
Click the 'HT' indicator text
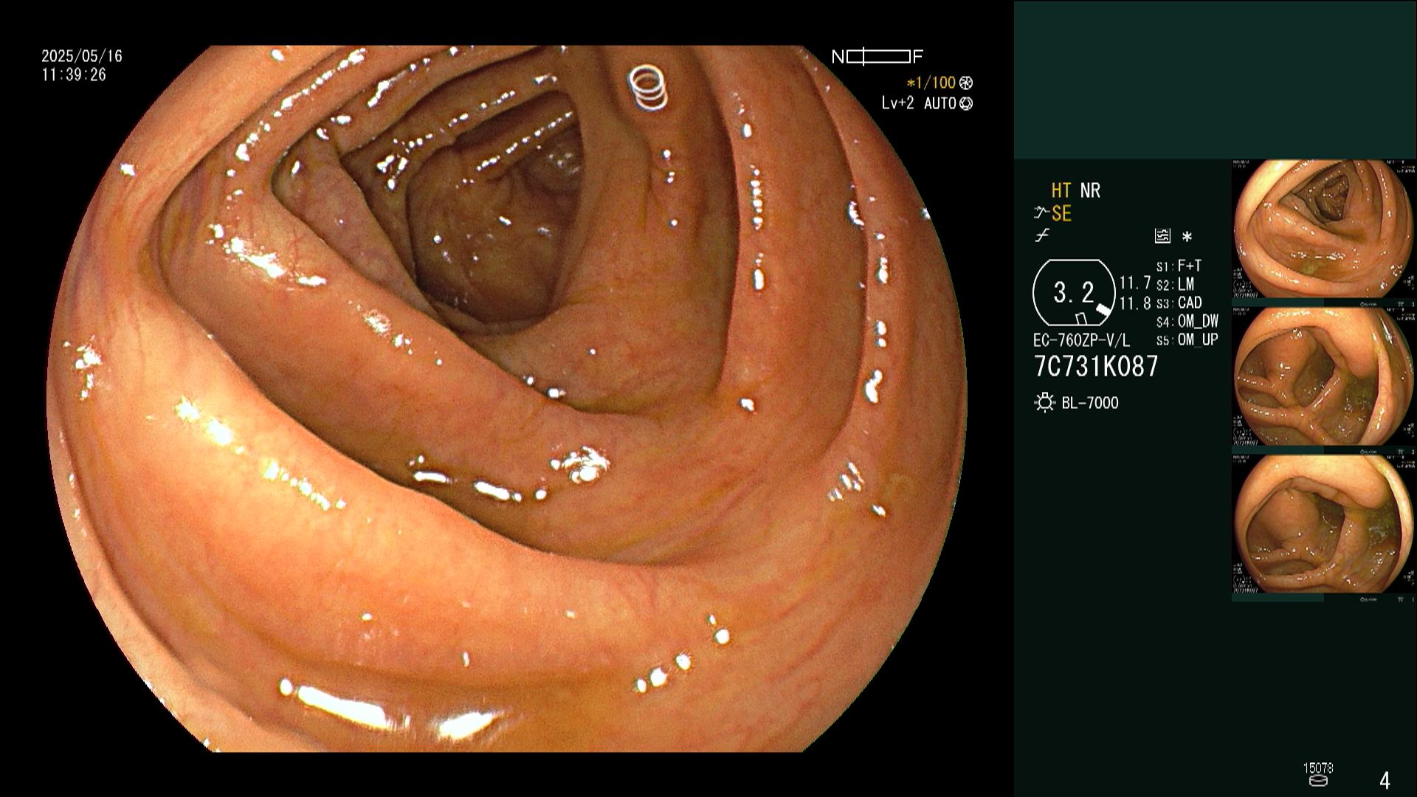[1061, 191]
